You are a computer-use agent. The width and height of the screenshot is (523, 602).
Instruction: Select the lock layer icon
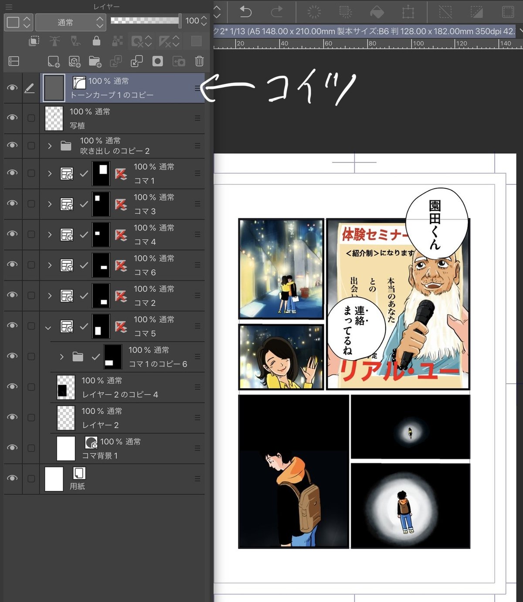(96, 41)
